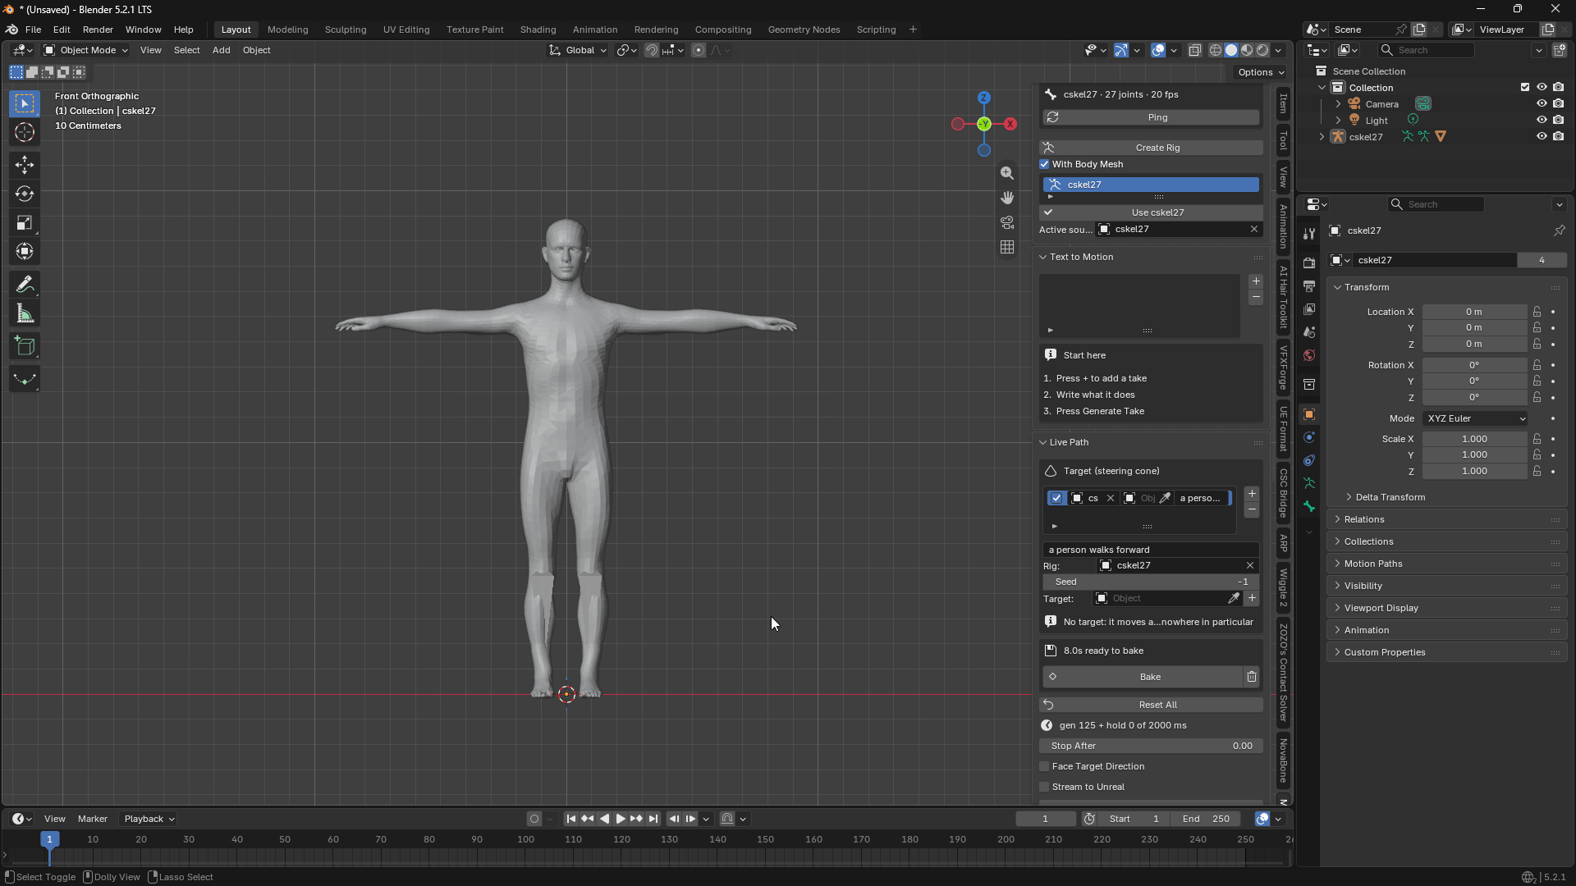Open the Object Mode dropdown
The image size is (1576, 886).
coord(86,50)
